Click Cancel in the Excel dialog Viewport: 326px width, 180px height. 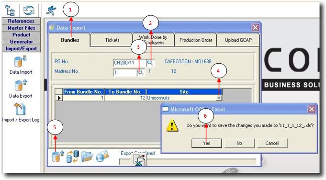pos(272,143)
